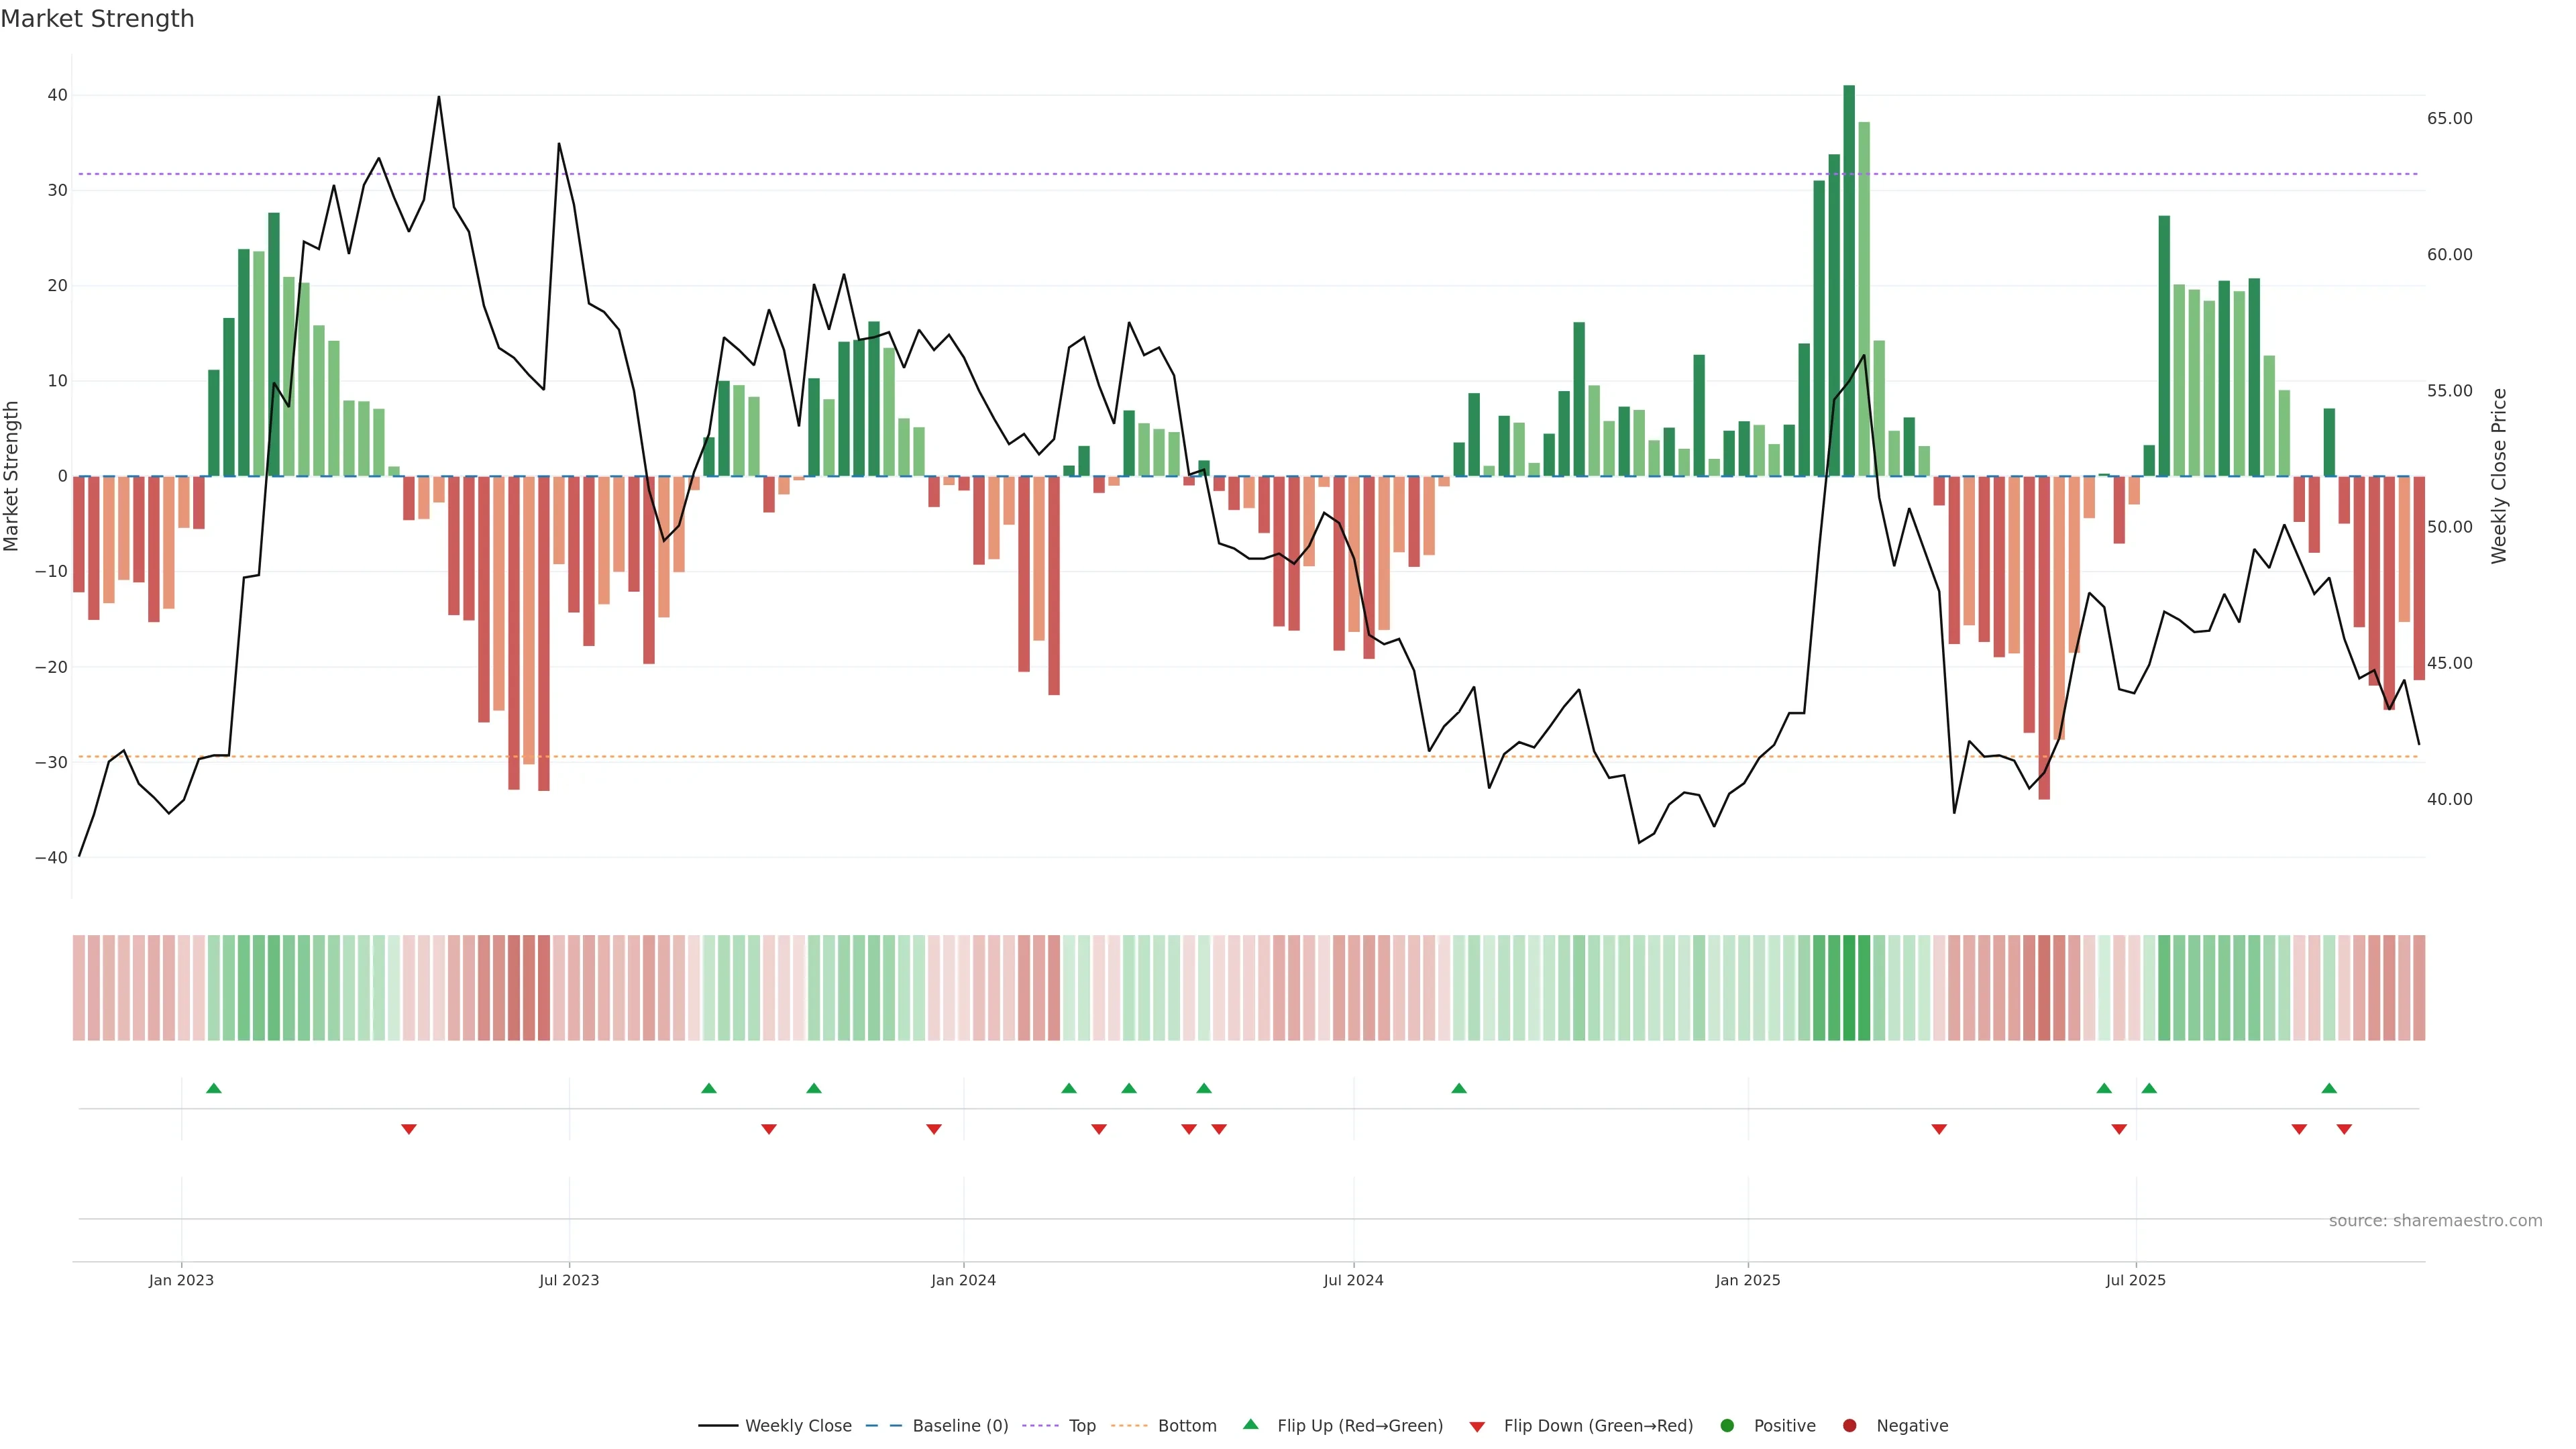Click the green Flip Up triangle in legend
This screenshot has width=2576, height=1449.
(x=1250, y=1424)
